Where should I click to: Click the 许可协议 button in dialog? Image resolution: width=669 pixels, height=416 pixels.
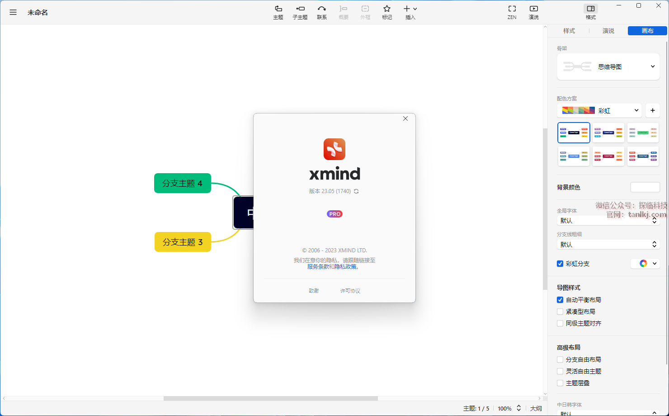[350, 291]
